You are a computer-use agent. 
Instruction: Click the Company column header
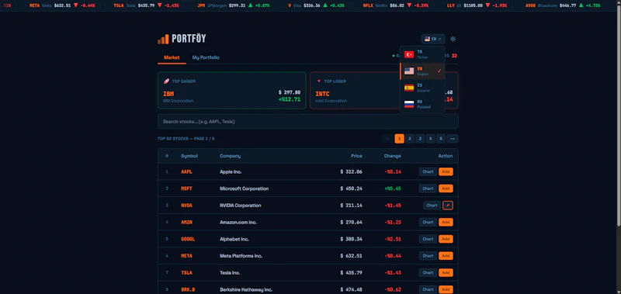pyautogui.click(x=230, y=156)
